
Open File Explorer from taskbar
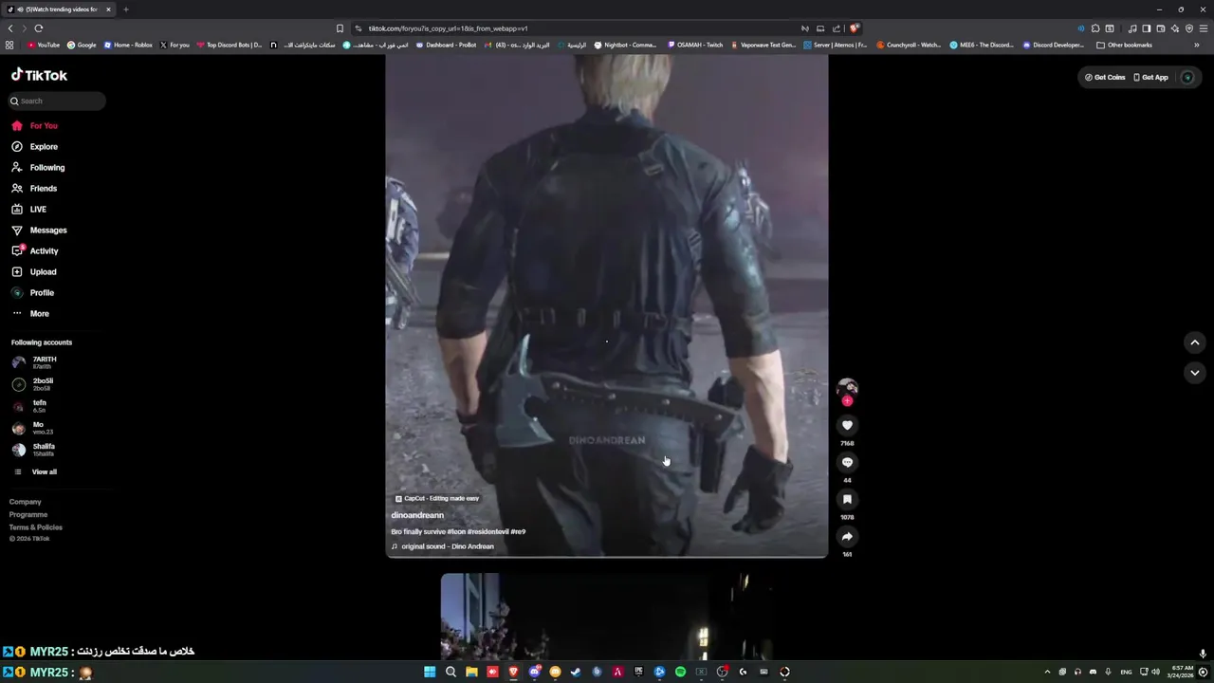click(471, 672)
